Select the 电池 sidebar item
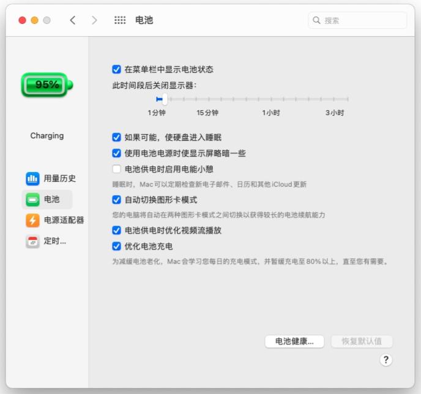Screen dimensions: 421x394 point(47,199)
